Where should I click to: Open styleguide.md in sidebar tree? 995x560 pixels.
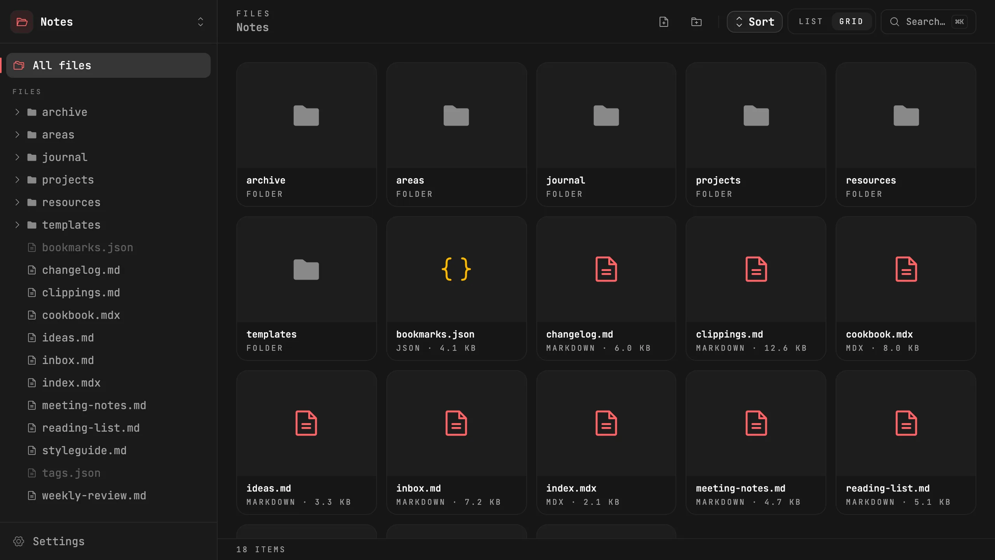pos(108,450)
